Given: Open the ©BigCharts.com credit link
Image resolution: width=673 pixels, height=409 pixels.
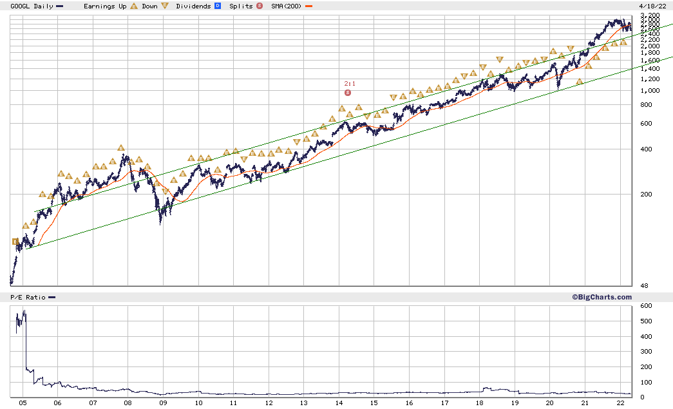Looking at the screenshot, I should 602,297.
